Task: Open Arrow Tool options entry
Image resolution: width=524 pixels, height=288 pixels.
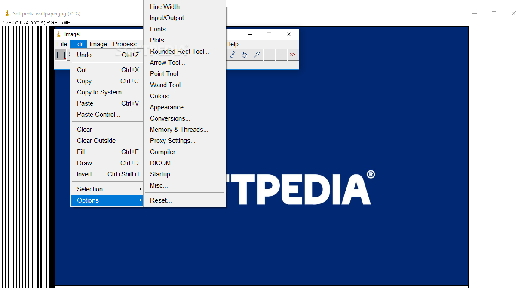Action: pyautogui.click(x=184, y=63)
